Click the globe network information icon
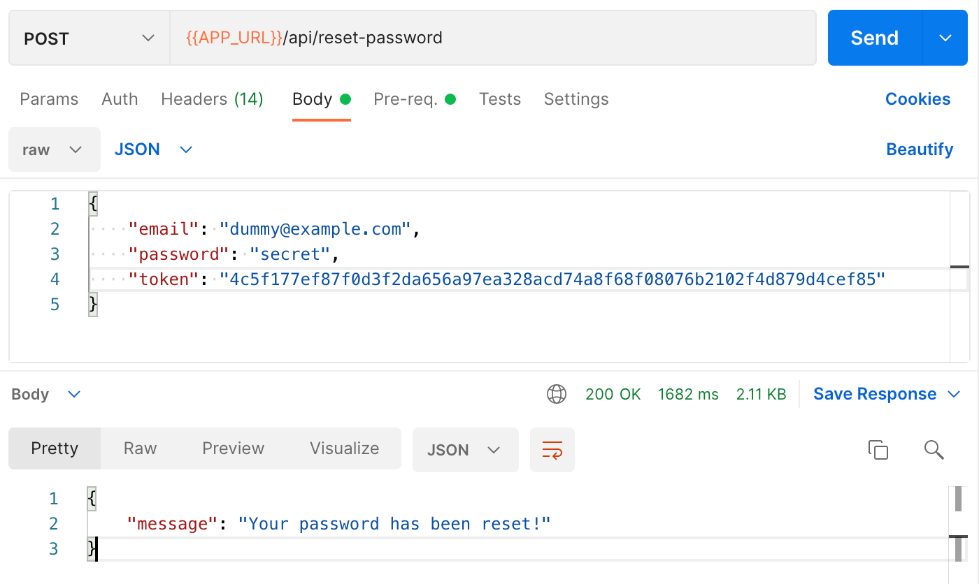 (556, 393)
